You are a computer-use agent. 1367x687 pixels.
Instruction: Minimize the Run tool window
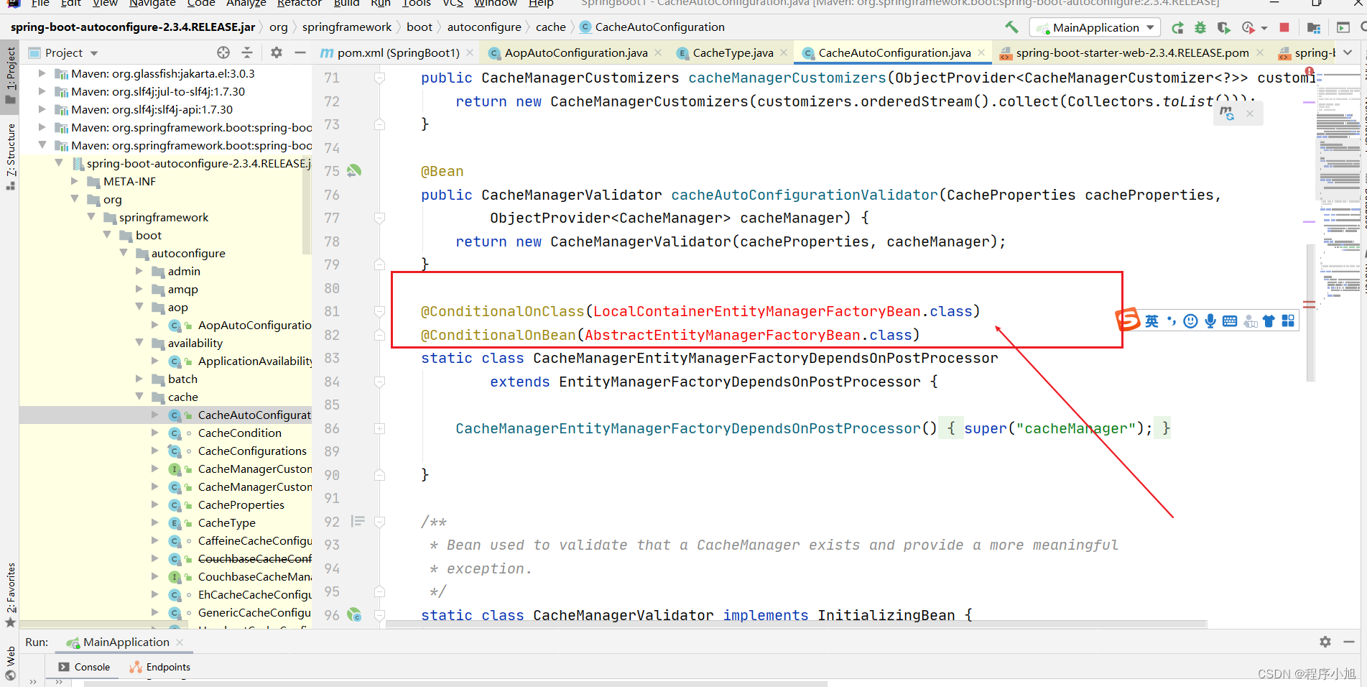click(1349, 642)
